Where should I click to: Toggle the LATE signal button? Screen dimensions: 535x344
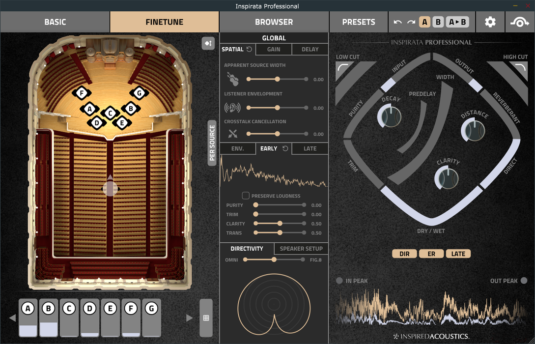[x=458, y=254]
